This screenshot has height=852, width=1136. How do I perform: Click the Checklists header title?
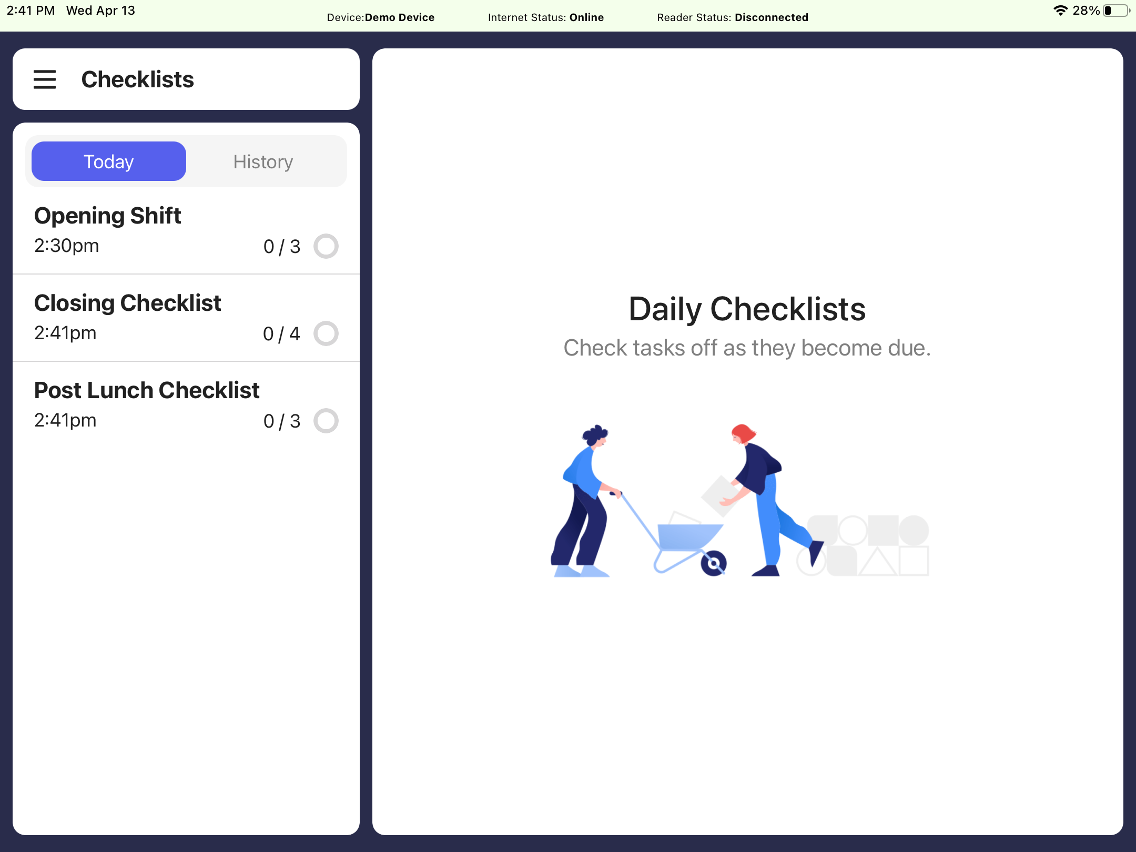[x=138, y=79]
